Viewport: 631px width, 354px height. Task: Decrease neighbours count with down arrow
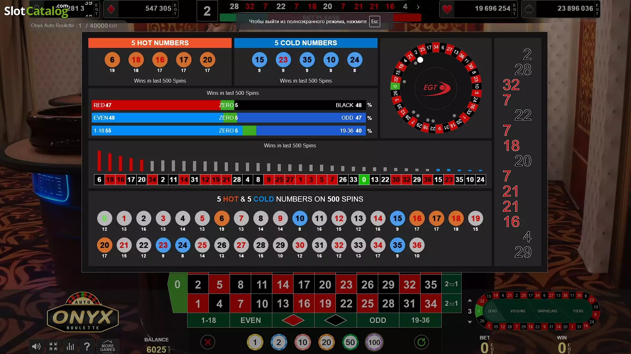(x=470, y=322)
